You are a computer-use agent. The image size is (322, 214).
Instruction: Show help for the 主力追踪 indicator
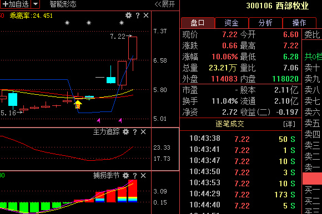pos(135,132)
